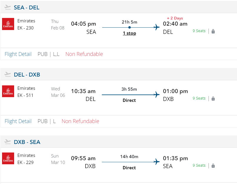Screen dimensions: 237x184
Task: Click the DEL - DXB route header
Action: (27, 75)
